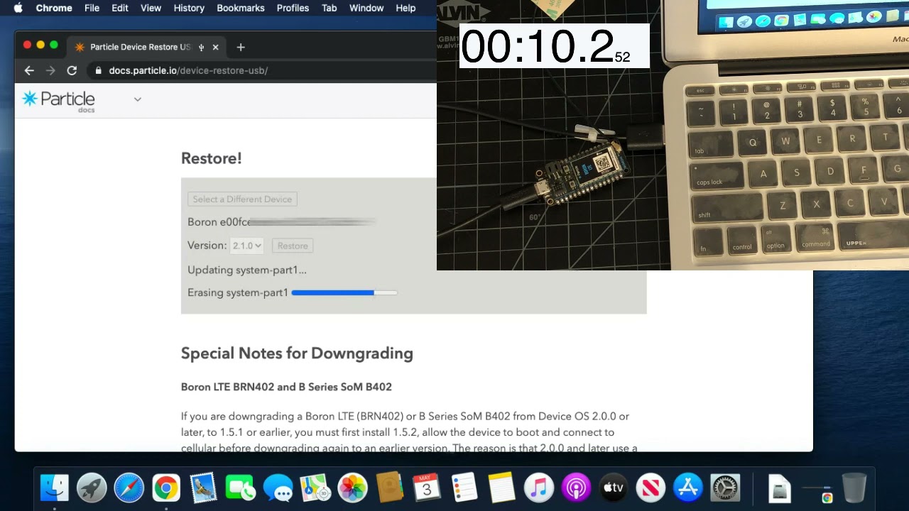Click the Select a Different Device button
Image resolution: width=909 pixels, height=511 pixels.
coord(242,199)
